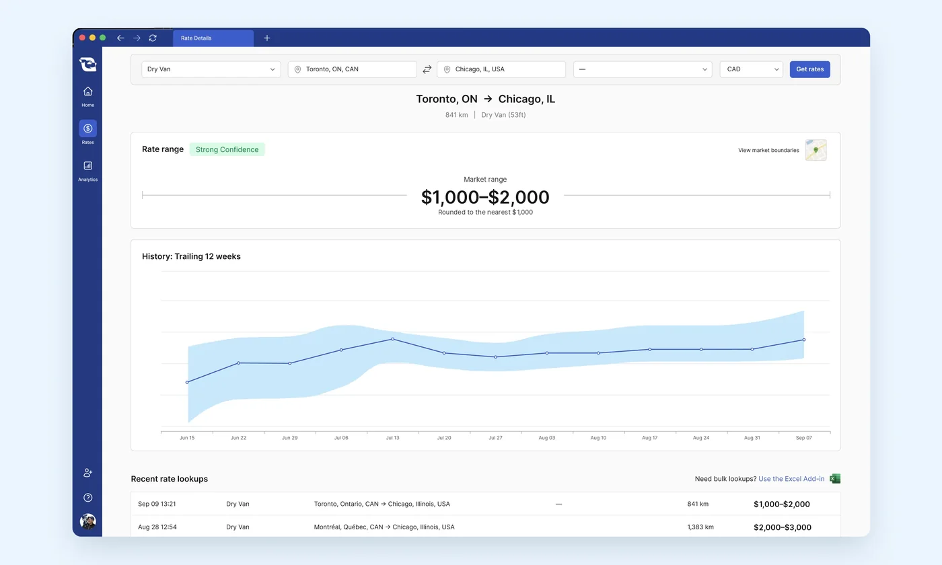Expand the blank dash dropdown
Image resolution: width=942 pixels, height=565 pixels.
pos(643,69)
